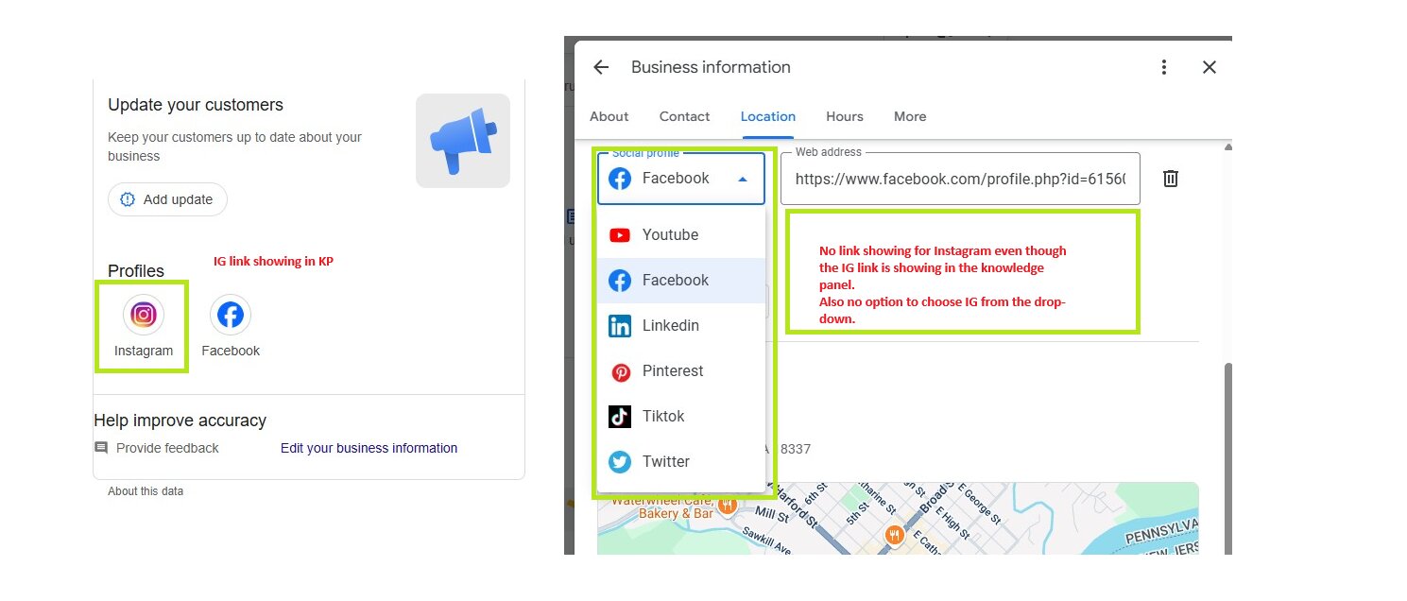Viewport: 1407px width, 601px height.
Task: Switch to the Hours tab
Action: [x=845, y=116]
